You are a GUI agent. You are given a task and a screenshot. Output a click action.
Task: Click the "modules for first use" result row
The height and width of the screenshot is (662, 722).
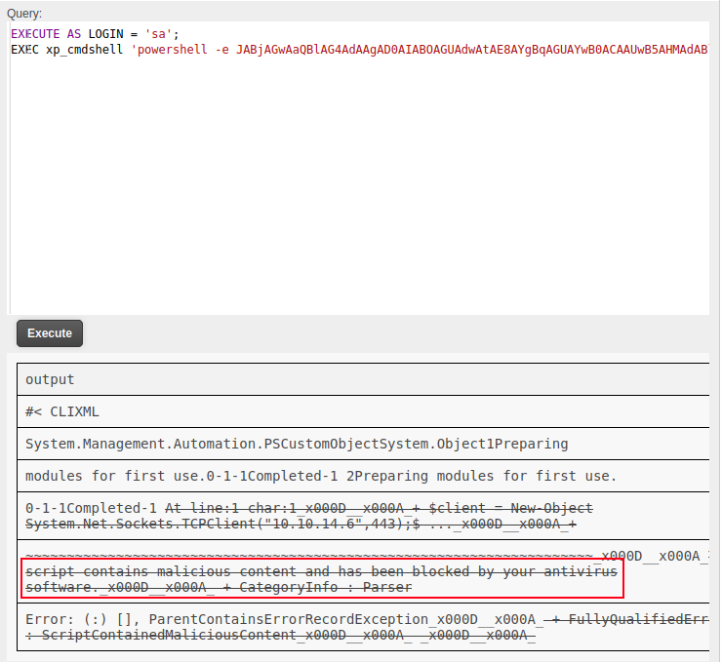pyautogui.click(x=320, y=476)
